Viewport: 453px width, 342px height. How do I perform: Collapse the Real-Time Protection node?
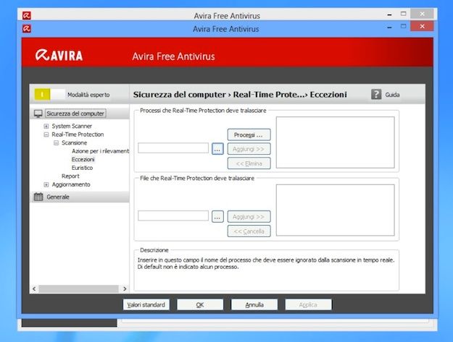click(46, 134)
